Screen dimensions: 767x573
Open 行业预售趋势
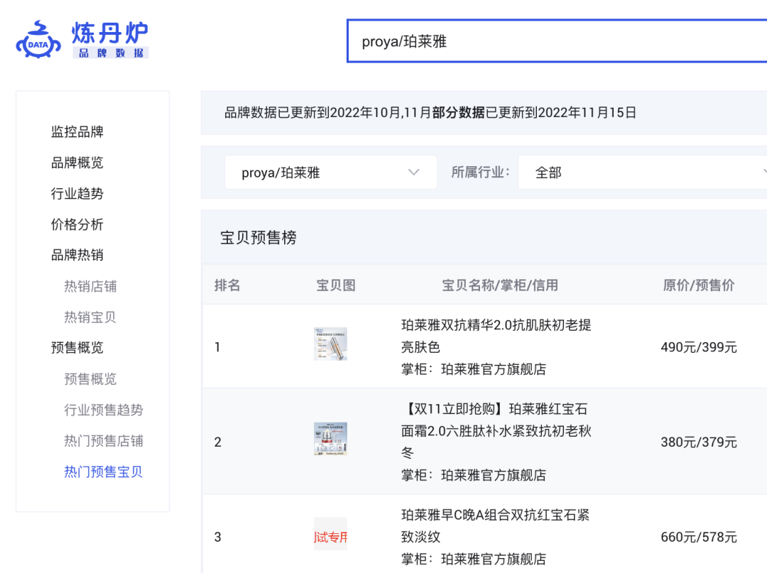[x=104, y=410]
